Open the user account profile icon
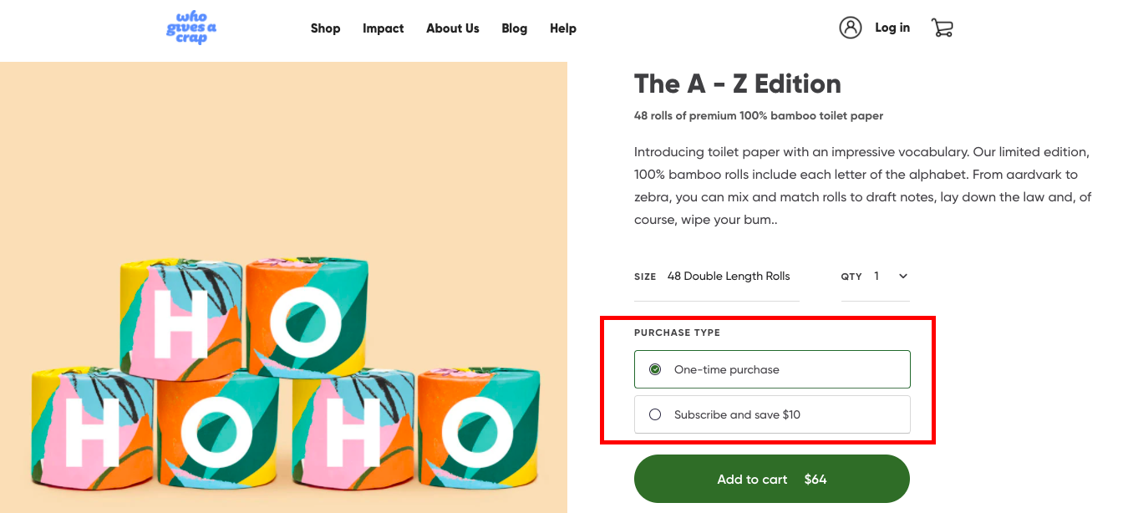The height and width of the screenshot is (513, 1128). coord(850,28)
